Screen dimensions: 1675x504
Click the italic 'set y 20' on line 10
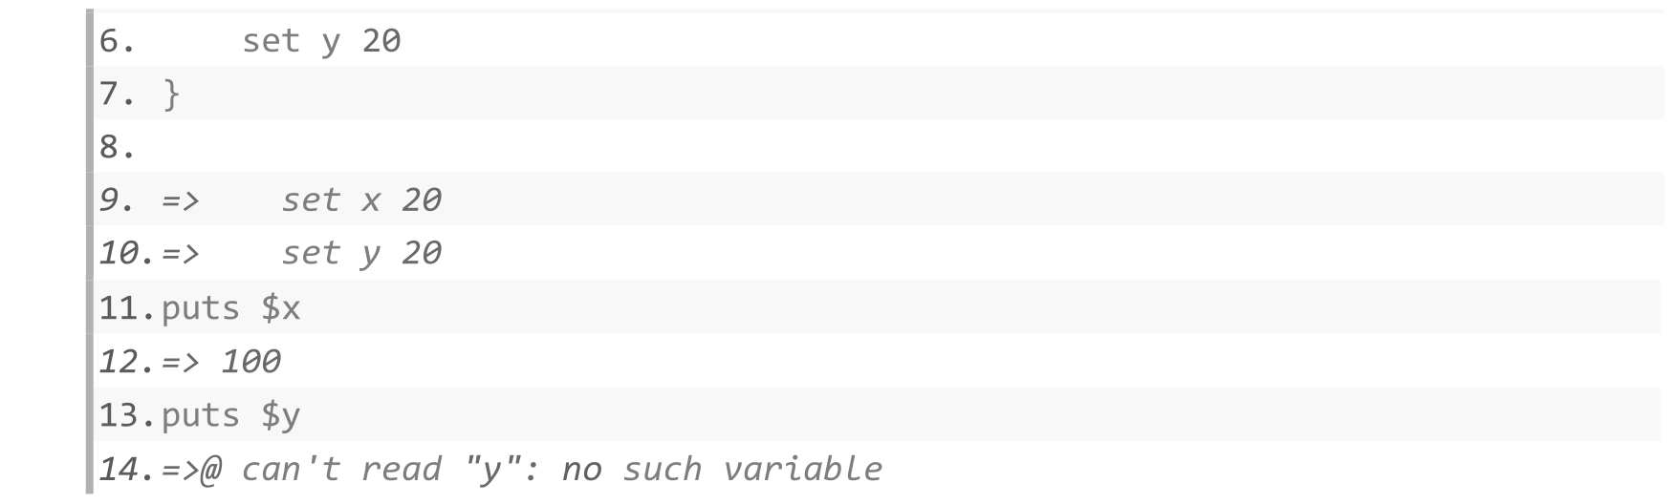point(361,255)
